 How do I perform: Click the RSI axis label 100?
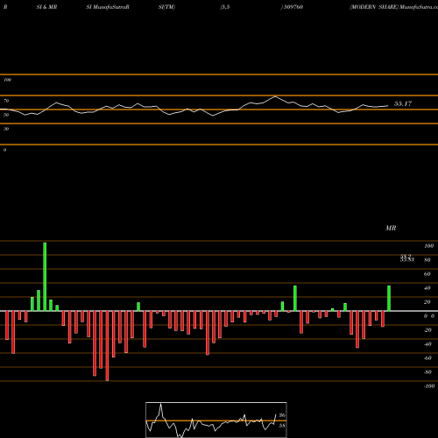point(8,80)
